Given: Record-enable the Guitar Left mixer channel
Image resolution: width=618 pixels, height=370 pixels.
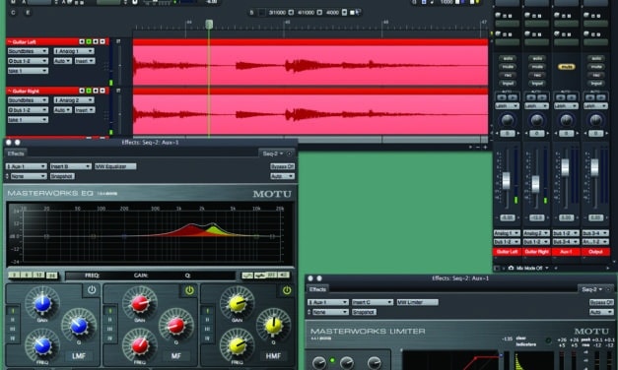Looking at the screenshot, I should point(508,75).
